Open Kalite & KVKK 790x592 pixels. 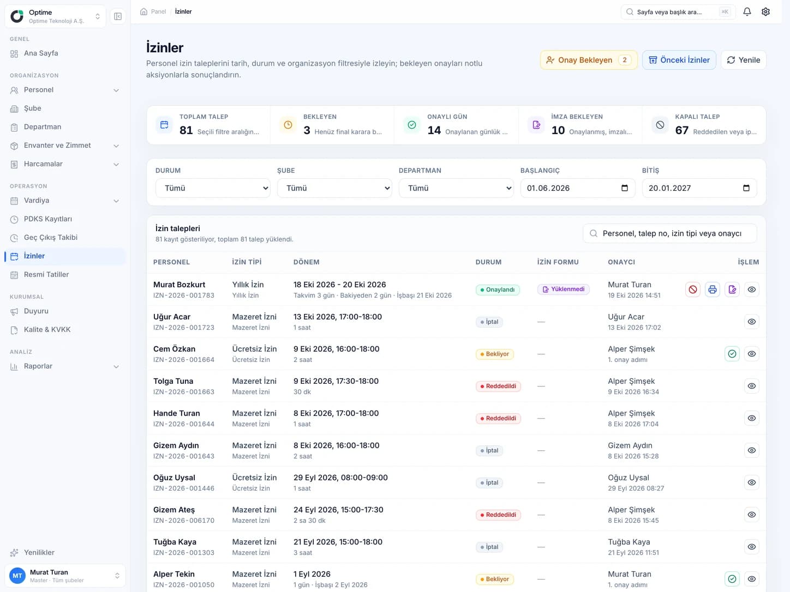pos(65,330)
